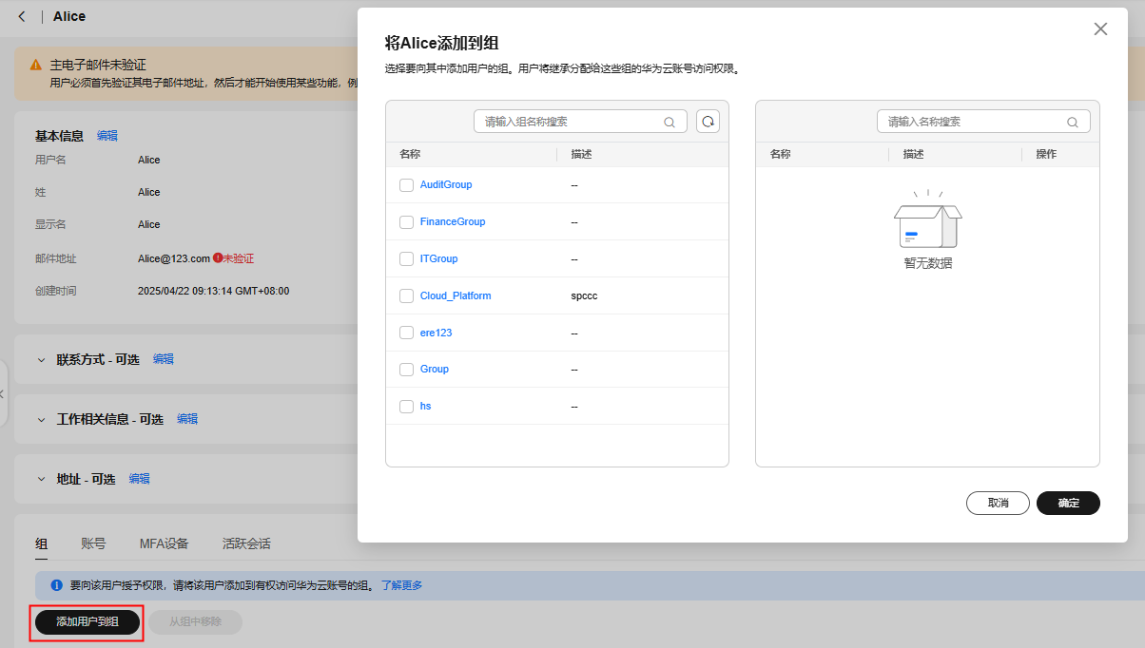Image resolution: width=1145 pixels, height=648 pixels.
Task: Expand the 地址 section
Action: click(x=41, y=479)
